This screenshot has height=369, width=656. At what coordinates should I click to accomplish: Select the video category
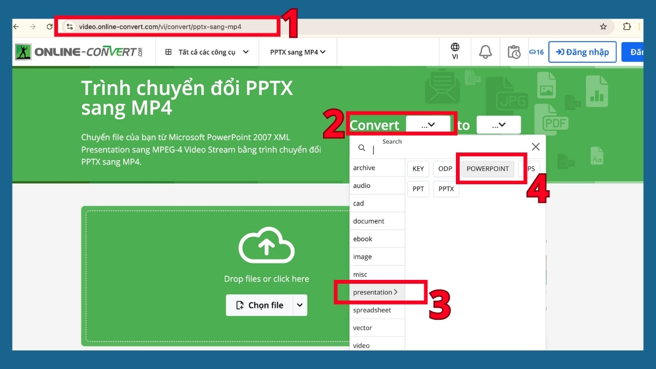coord(362,345)
